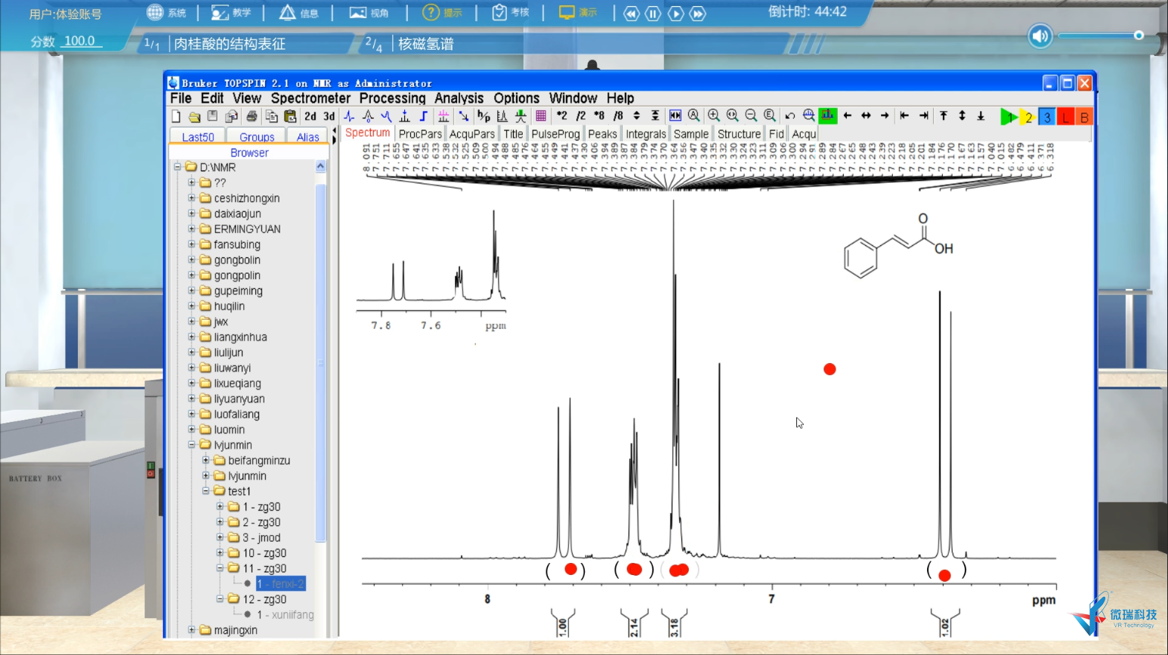The width and height of the screenshot is (1168, 655).
Task: Click the browser panel vertical scrollbar
Action: [320, 362]
